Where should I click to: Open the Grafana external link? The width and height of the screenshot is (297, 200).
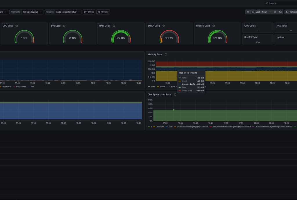point(103,12)
